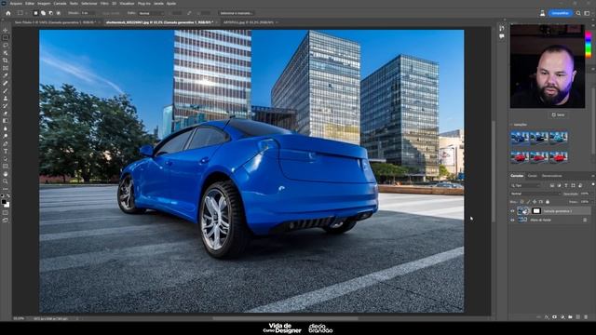
Task: Select the History Brush tool
Action: click(x=6, y=106)
